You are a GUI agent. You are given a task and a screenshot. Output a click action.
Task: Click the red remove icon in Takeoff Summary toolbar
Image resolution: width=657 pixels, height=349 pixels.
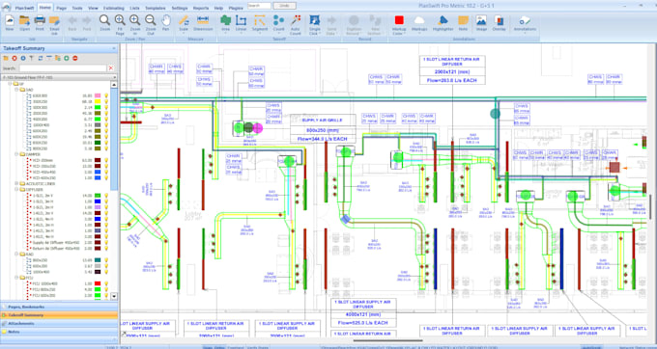click(75, 58)
